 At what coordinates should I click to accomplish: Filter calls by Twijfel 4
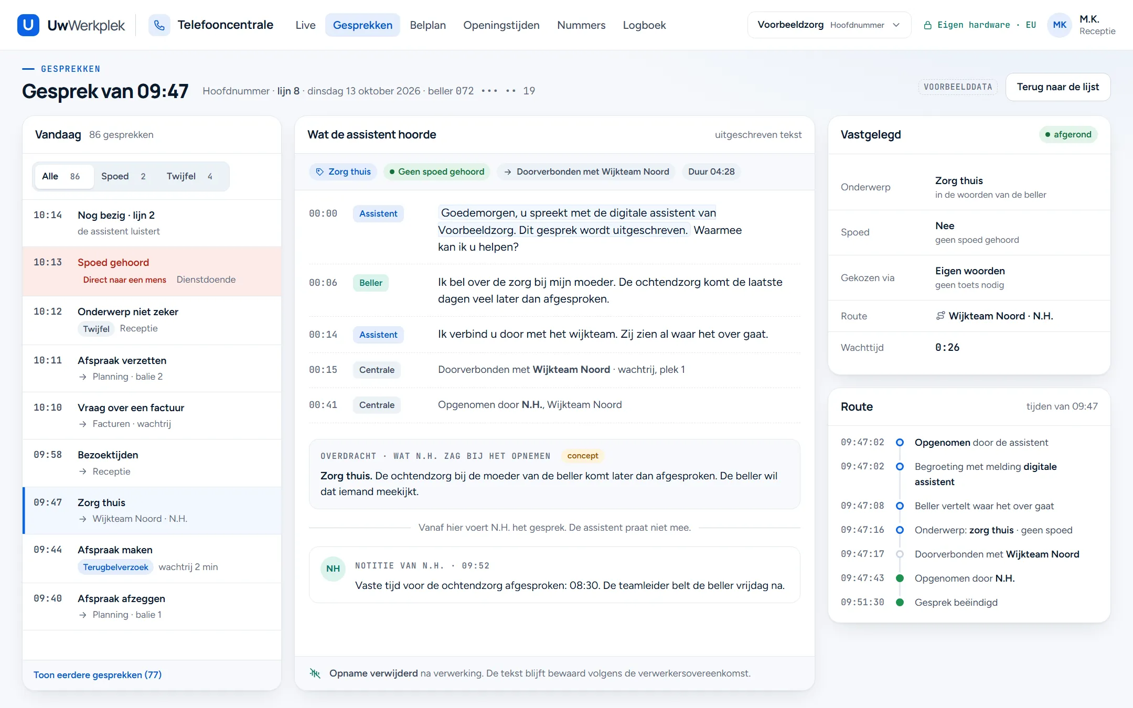190,176
